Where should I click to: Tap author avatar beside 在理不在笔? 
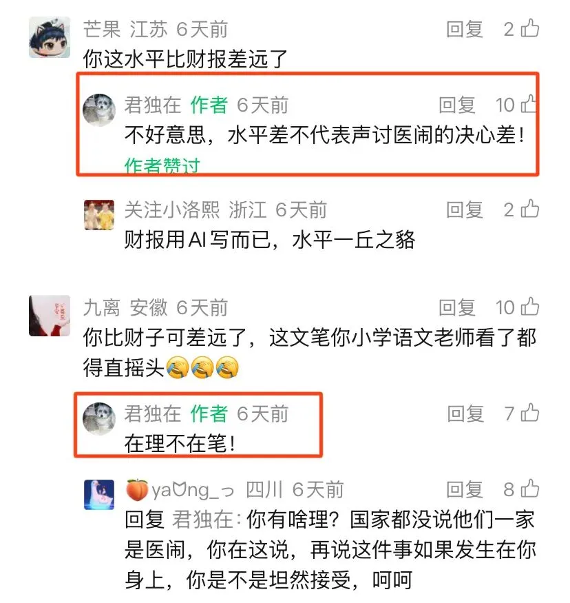(x=99, y=419)
